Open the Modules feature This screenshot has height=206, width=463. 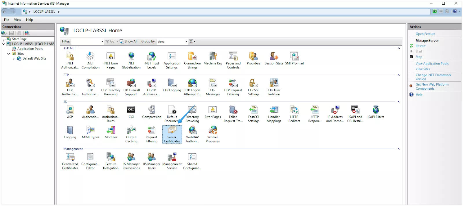tap(111, 133)
